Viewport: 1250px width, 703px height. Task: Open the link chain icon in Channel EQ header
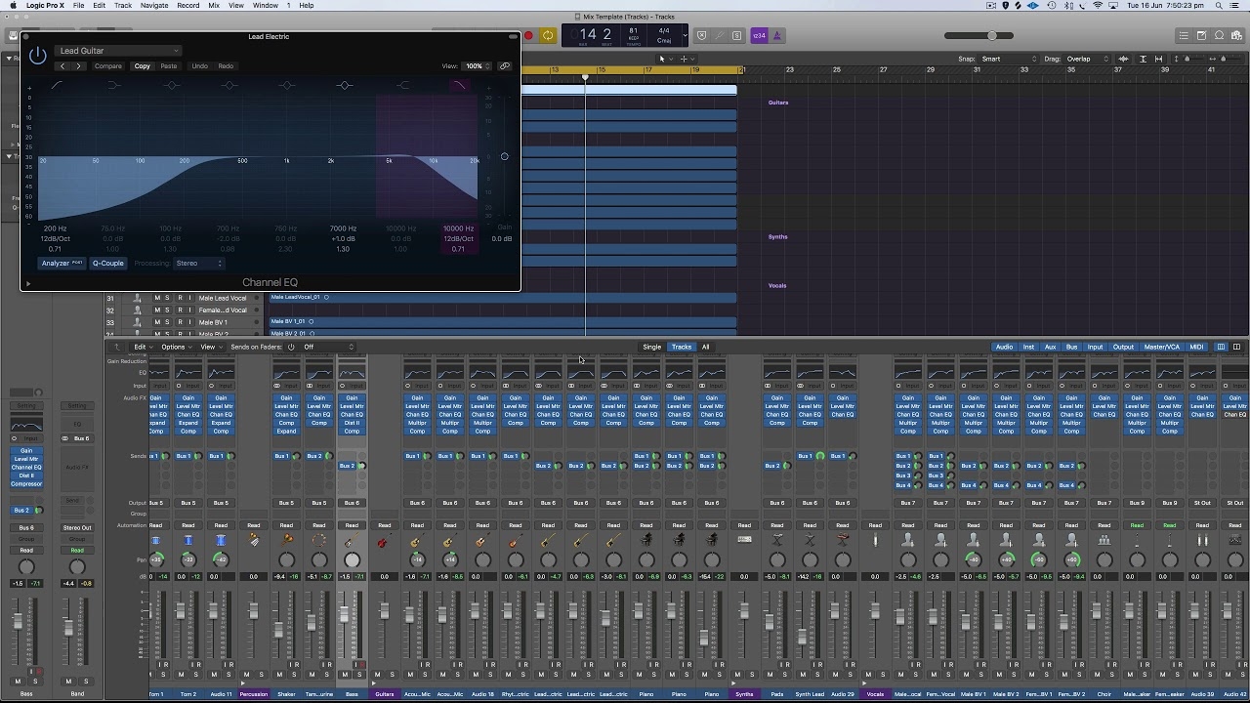point(505,65)
